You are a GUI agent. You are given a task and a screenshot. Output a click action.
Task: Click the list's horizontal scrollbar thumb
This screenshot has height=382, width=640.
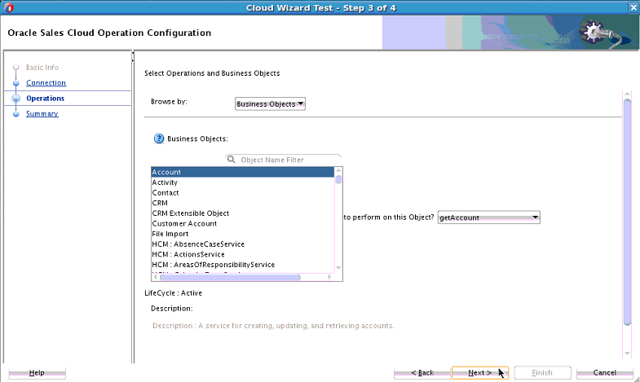[230, 277]
